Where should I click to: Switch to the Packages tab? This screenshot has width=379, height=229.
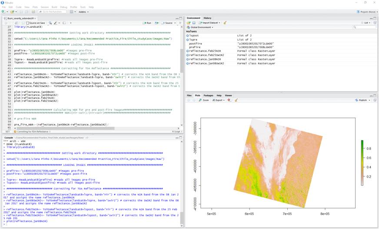[208, 95]
